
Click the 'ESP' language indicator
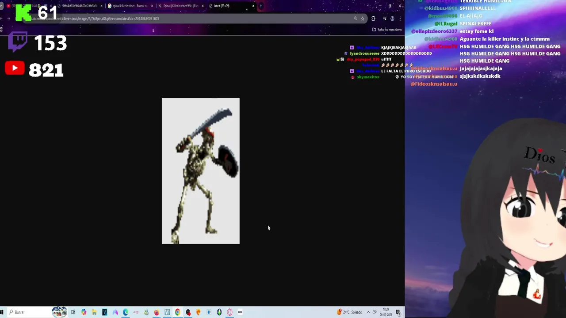click(x=375, y=312)
